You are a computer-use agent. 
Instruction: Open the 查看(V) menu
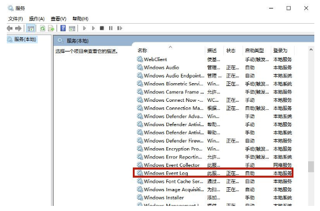pyautogui.click(x=59, y=19)
